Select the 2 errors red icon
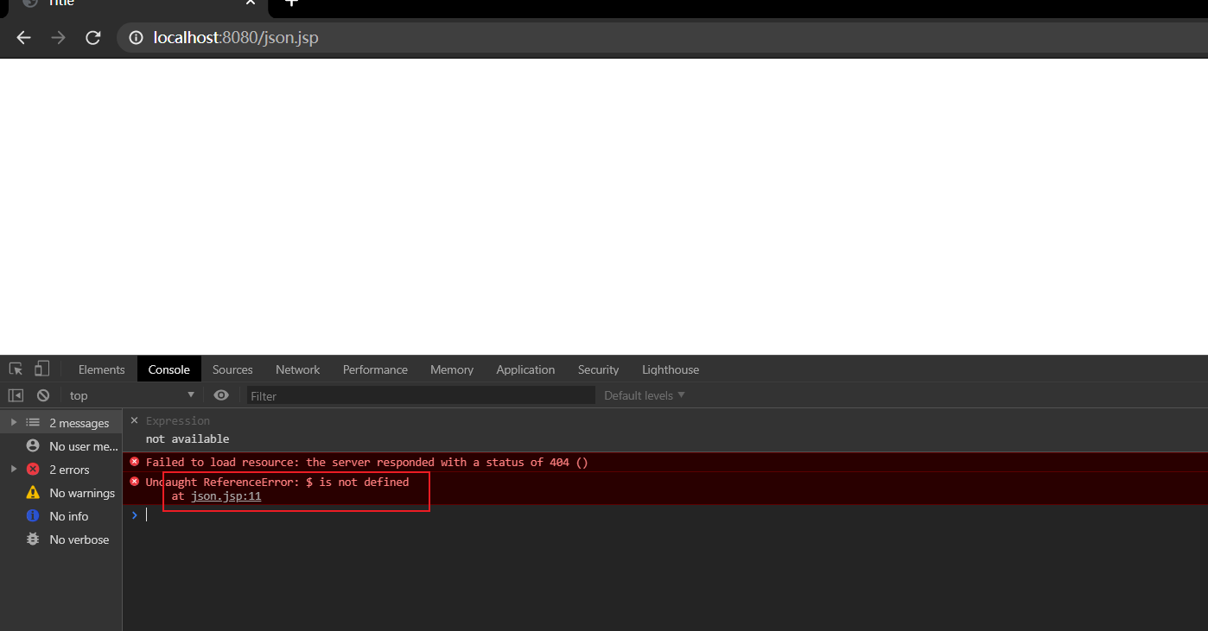 click(33, 469)
